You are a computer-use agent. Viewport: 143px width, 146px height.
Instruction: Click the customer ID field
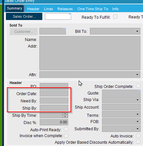coord(52,31)
